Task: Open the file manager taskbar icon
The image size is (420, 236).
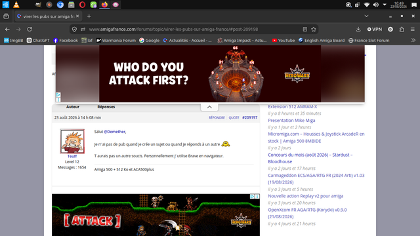Action: click(72, 5)
